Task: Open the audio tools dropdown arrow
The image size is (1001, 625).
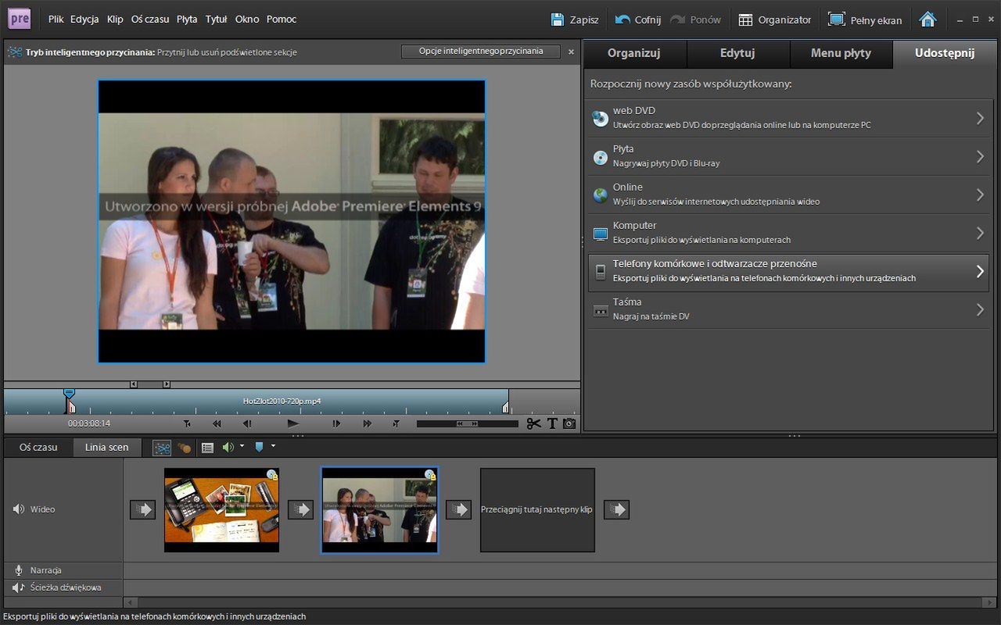Action: 242,447
